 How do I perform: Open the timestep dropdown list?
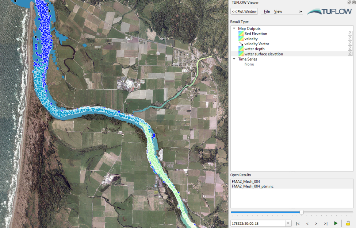point(288,223)
